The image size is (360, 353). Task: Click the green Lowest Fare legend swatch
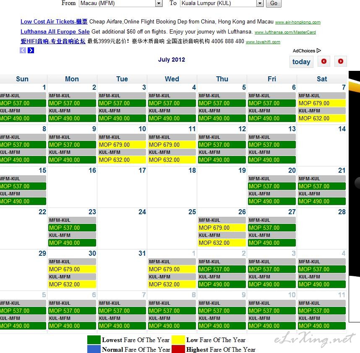pyautogui.click(x=94, y=340)
